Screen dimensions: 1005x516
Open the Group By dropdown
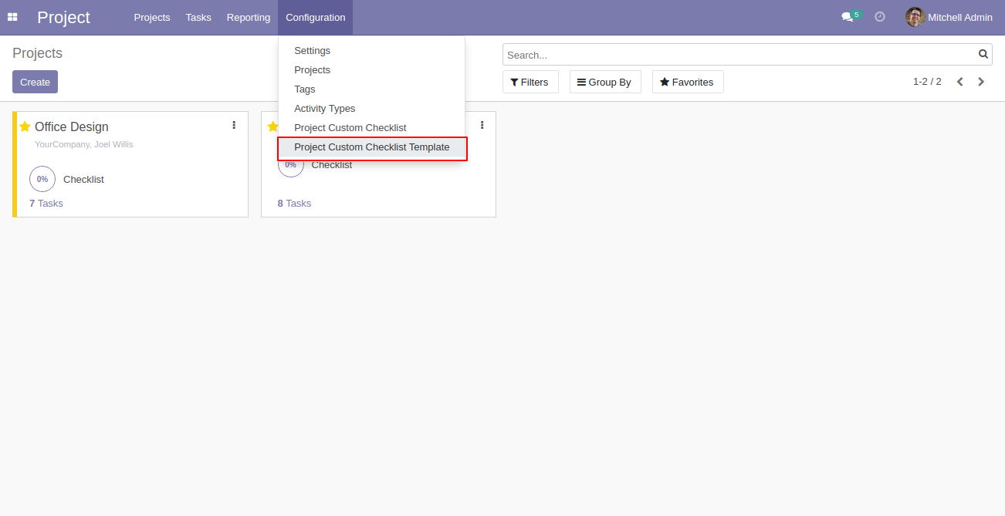click(605, 82)
